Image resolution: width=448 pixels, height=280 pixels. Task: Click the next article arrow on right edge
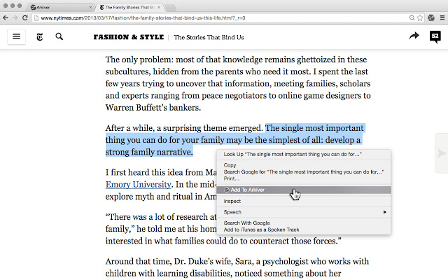pyautogui.click(x=441, y=153)
